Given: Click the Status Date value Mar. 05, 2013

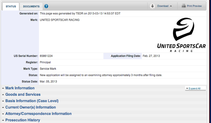Looking at the screenshot, I should (48, 82).
